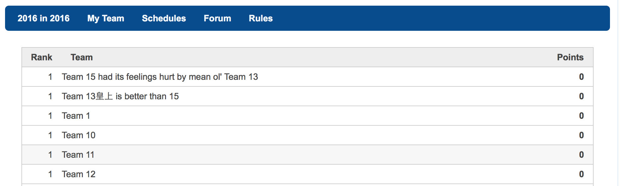Click the rank number beside Team 13 row

tap(50, 96)
